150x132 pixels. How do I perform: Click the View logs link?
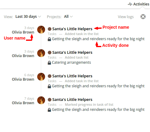click(126, 17)
